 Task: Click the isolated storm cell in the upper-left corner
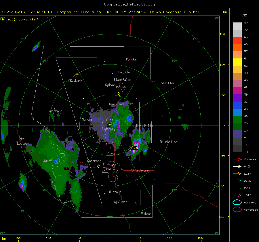coord(36,47)
